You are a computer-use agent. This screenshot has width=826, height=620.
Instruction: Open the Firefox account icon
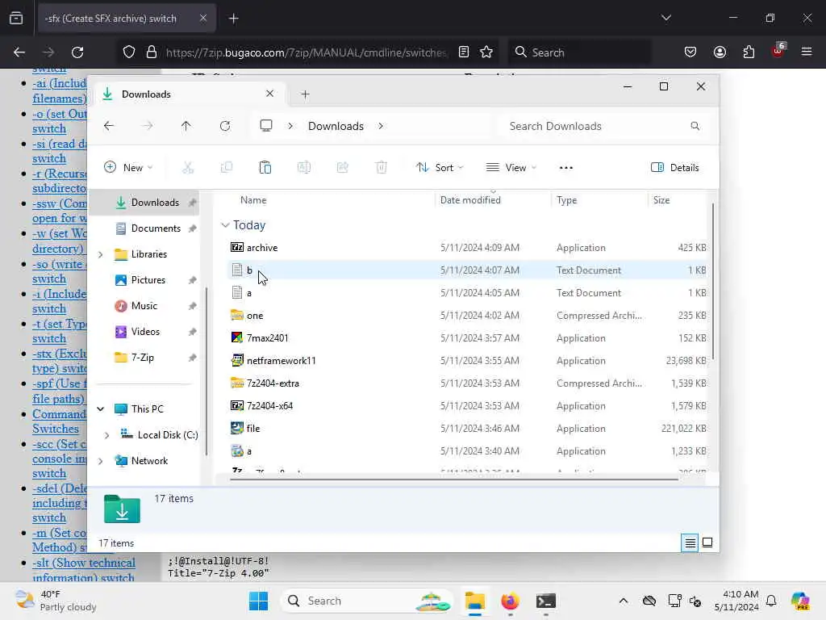pyautogui.click(x=720, y=52)
